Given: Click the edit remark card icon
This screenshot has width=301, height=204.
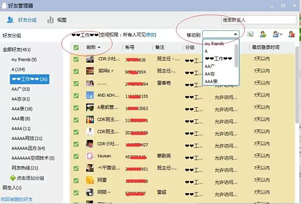Looking at the screenshot, I should coord(250,34).
